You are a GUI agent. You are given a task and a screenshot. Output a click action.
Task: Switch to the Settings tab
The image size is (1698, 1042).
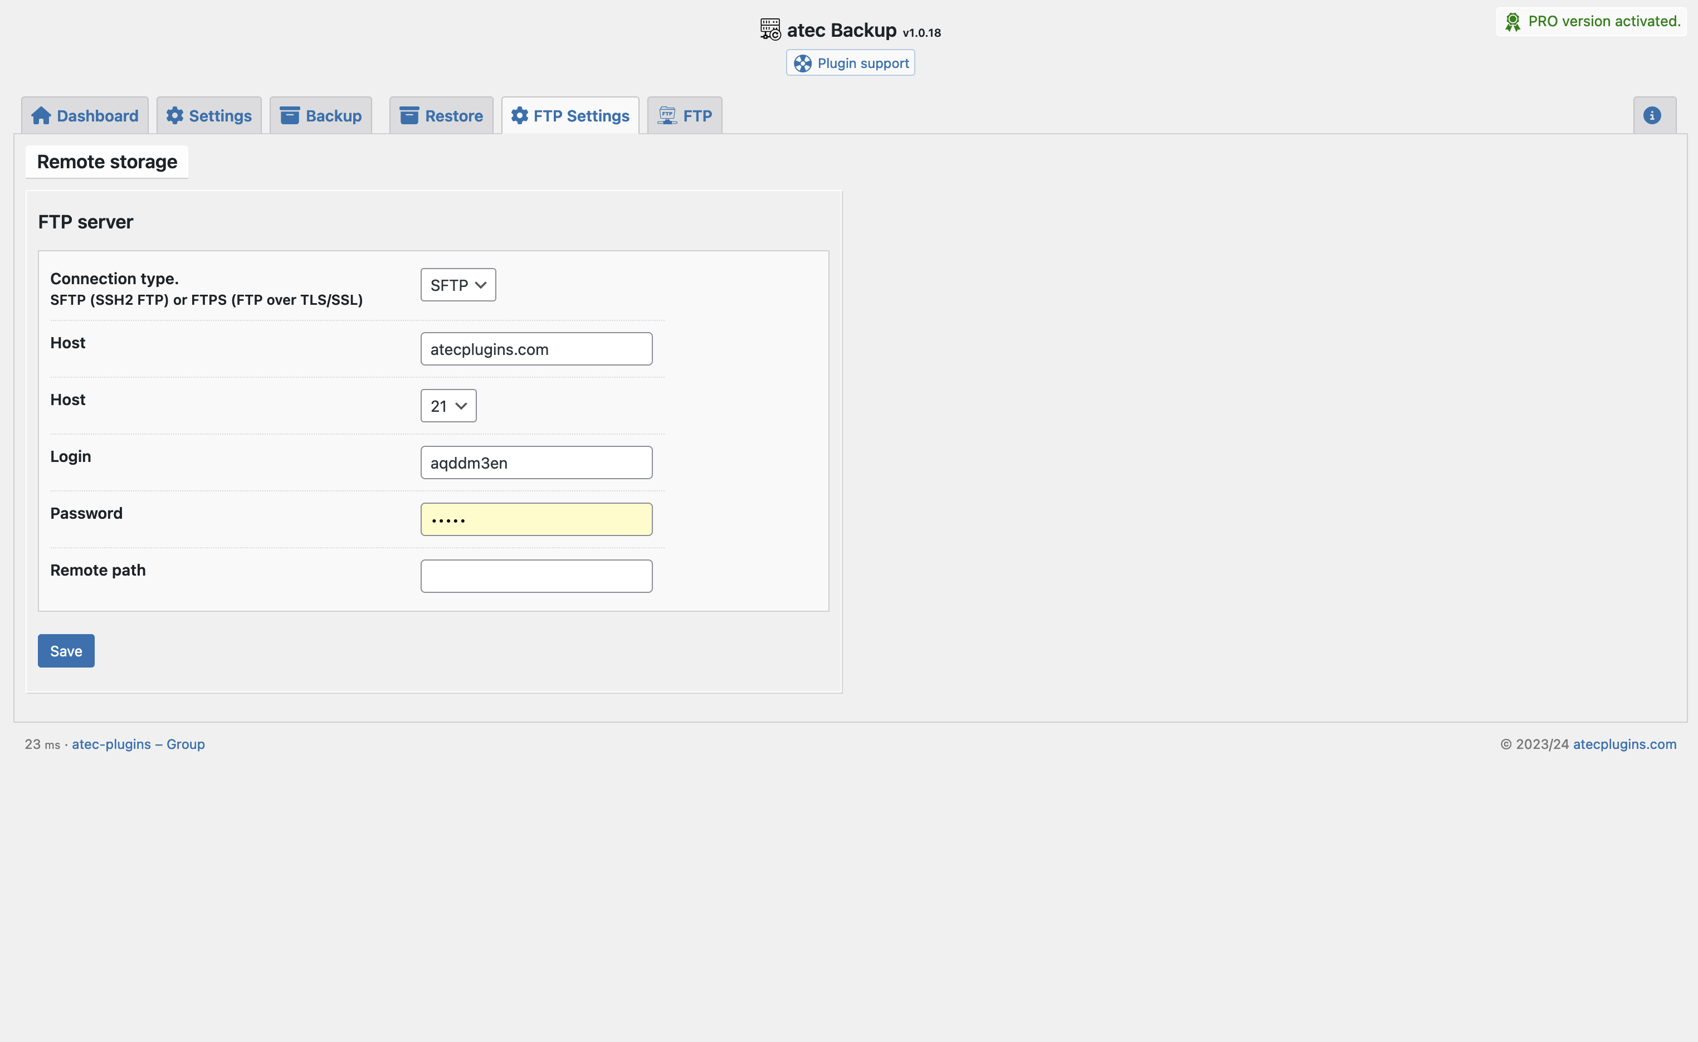(x=209, y=116)
